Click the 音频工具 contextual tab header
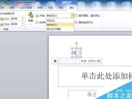Image resolution: width=132 pixels, height=99 pixels. 67,2
